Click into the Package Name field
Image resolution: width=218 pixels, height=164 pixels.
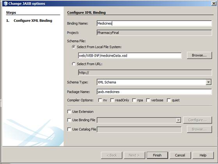tap(154, 92)
